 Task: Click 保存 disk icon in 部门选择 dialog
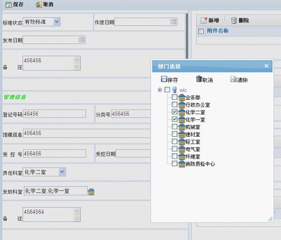(164, 79)
